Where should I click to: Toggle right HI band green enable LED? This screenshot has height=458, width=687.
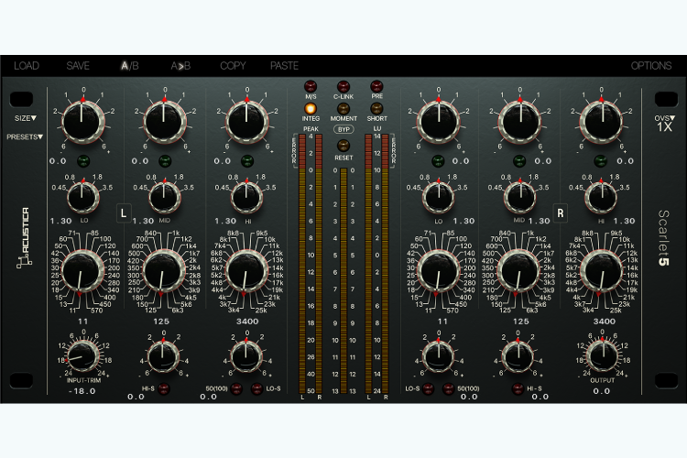tap(600, 161)
